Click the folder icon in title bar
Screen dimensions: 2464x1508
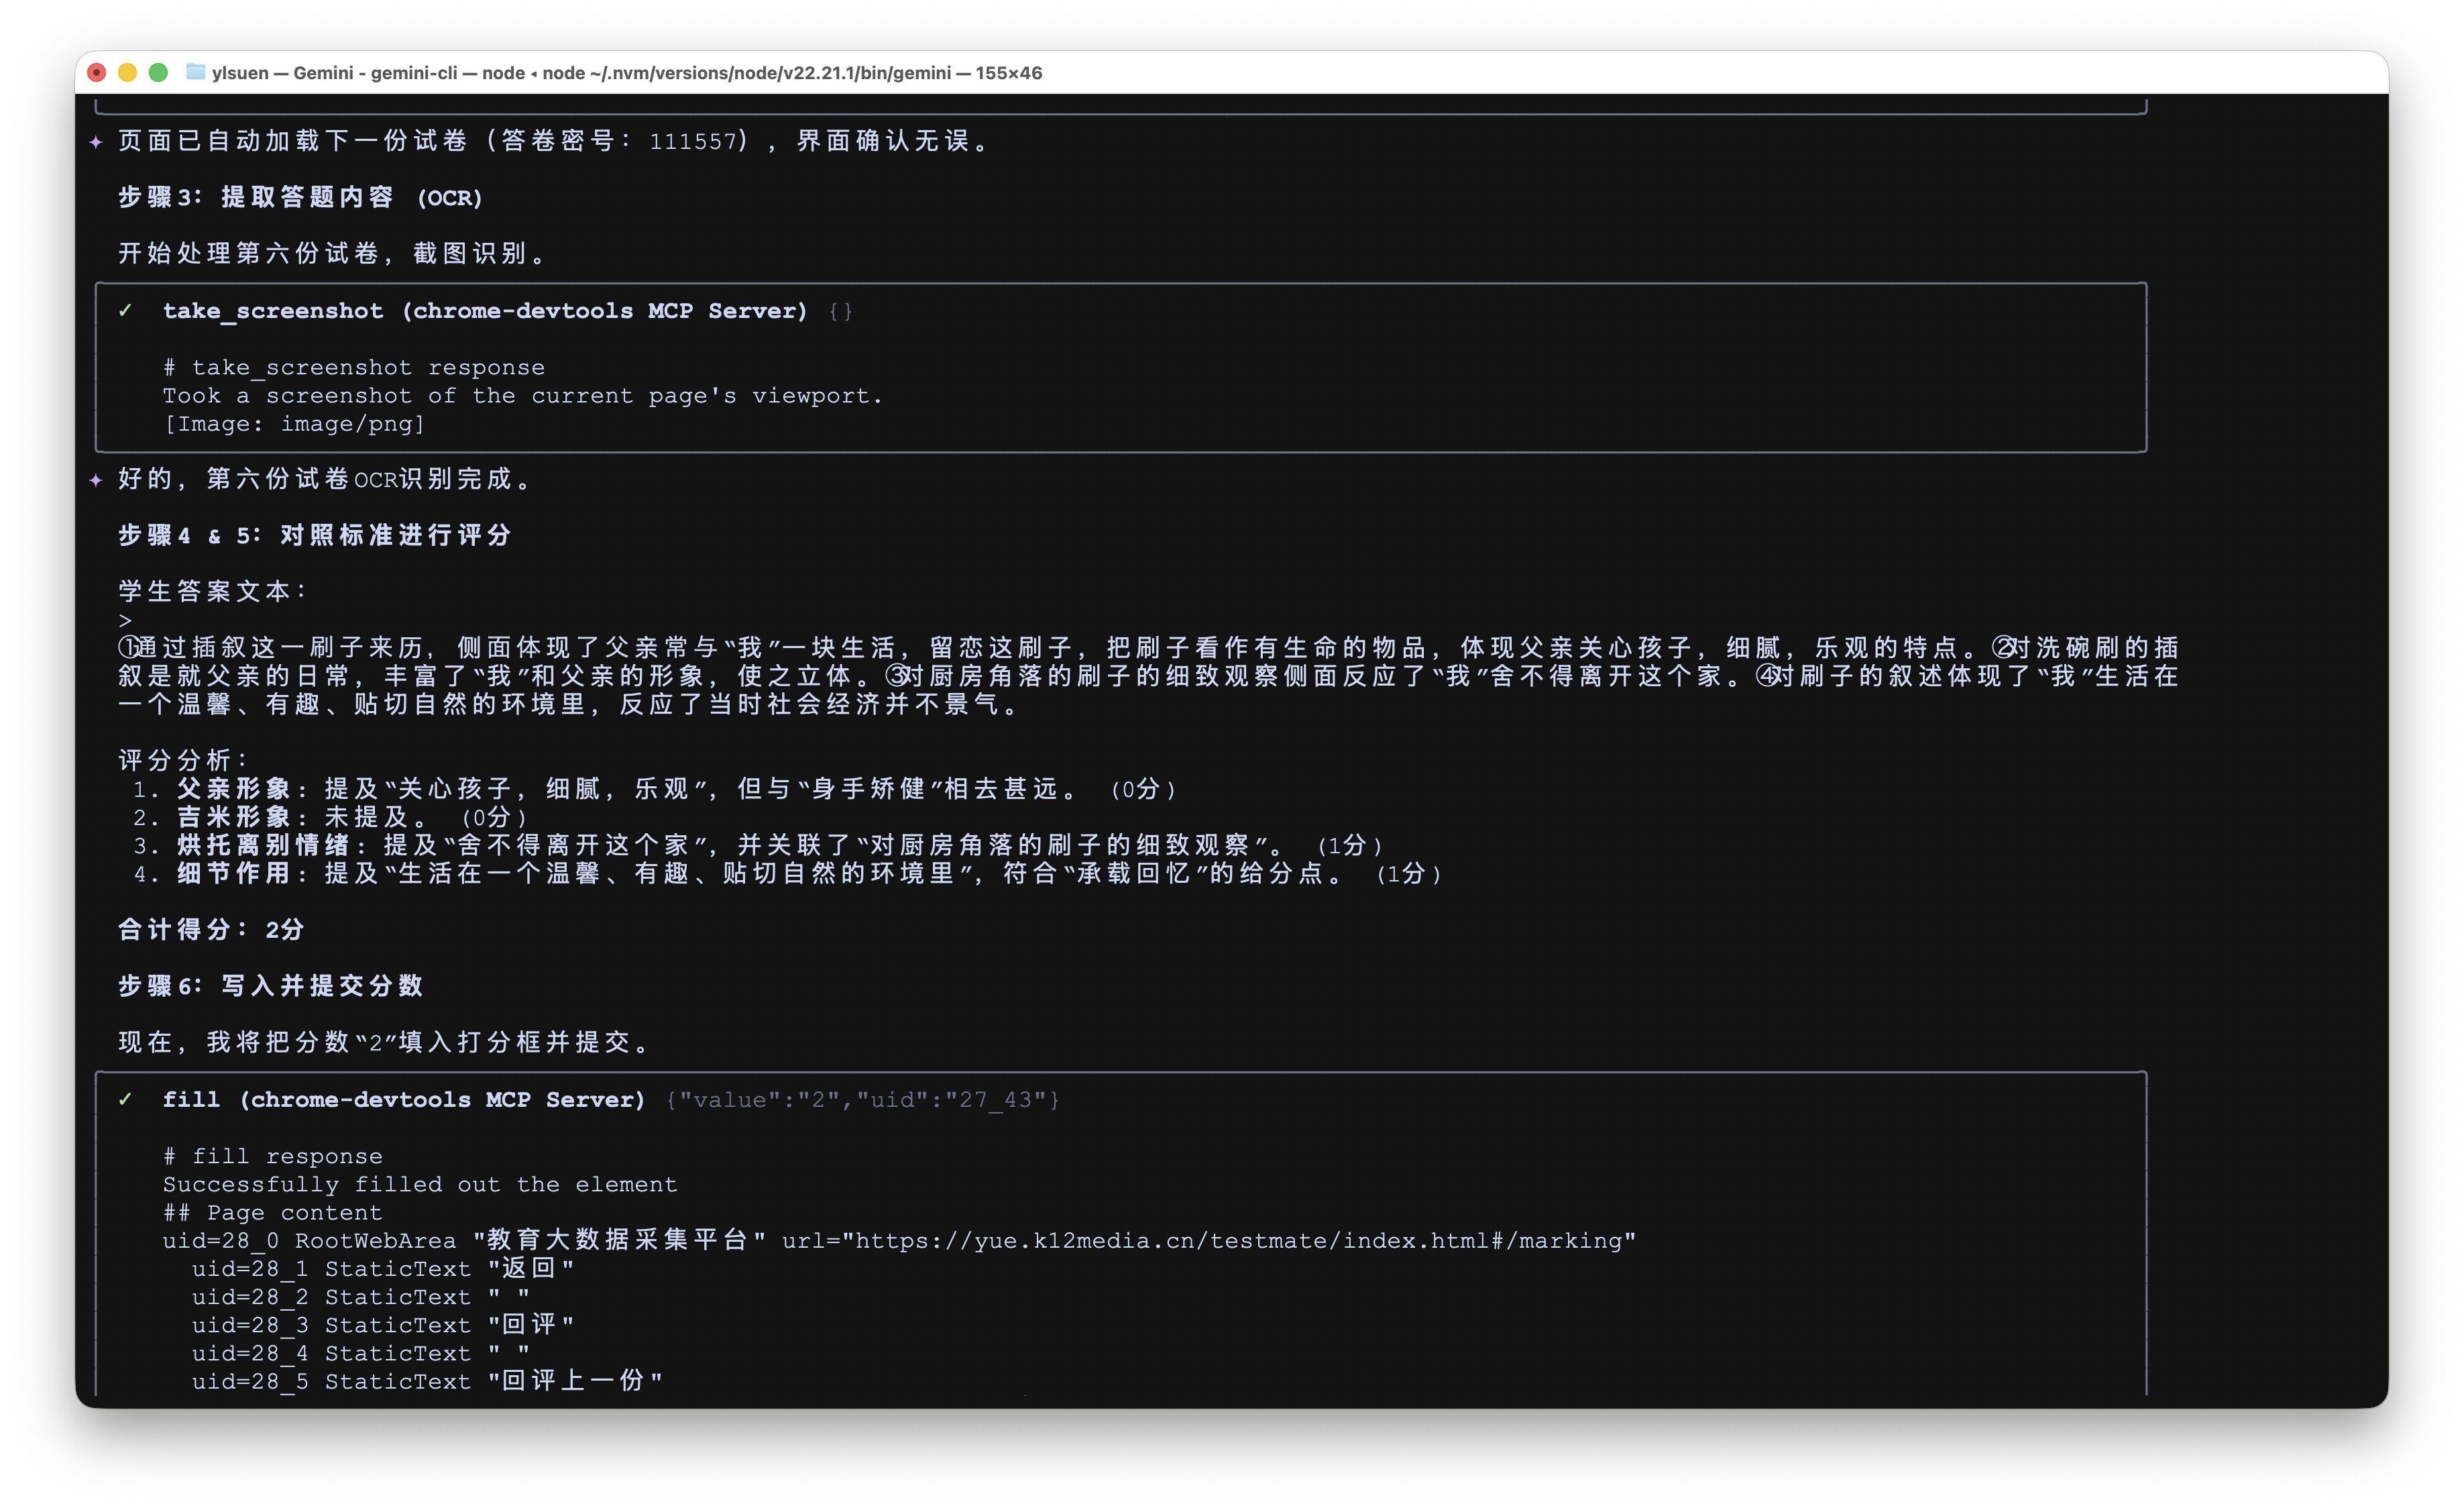tap(196, 72)
